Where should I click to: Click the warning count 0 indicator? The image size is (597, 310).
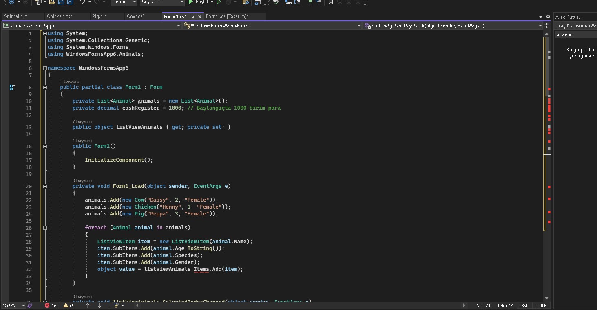[68, 305]
